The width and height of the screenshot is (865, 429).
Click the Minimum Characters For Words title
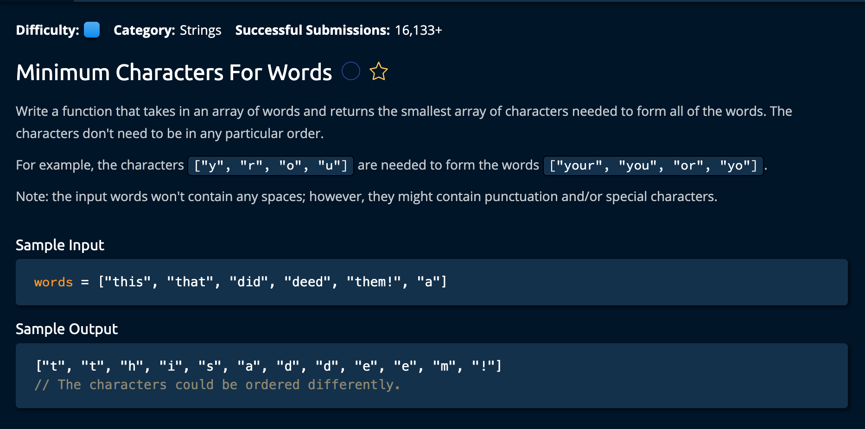[x=174, y=72]
